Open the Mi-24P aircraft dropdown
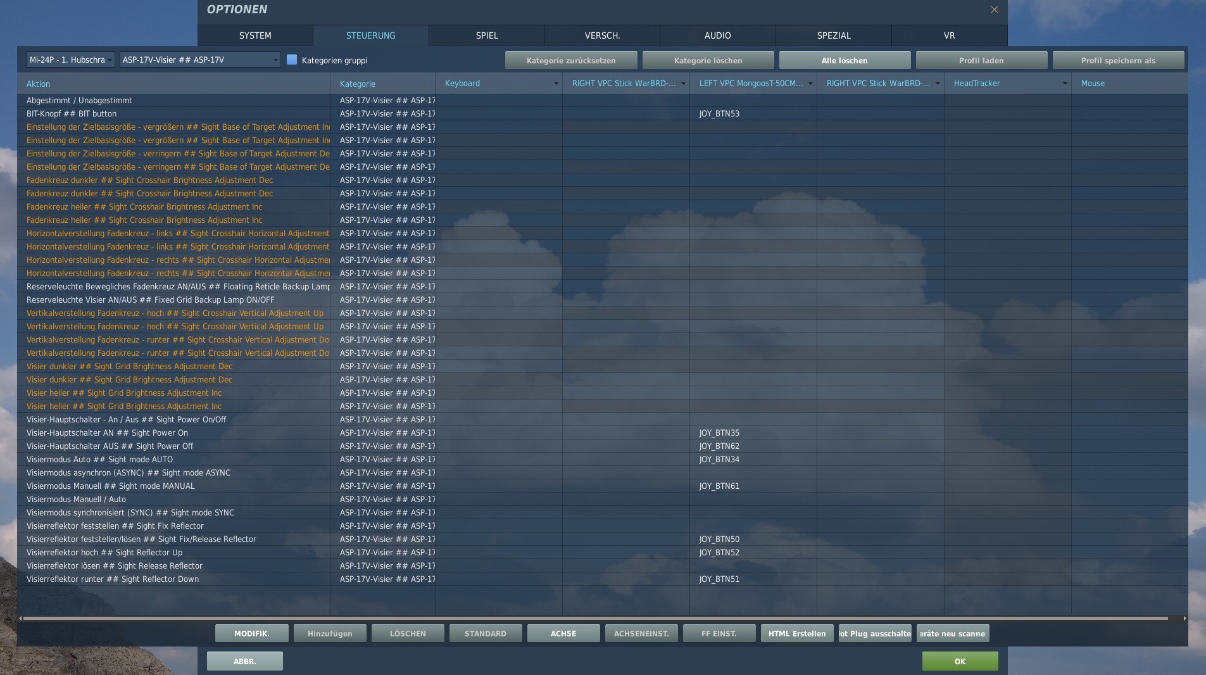Screen dimensions: 1206x675 [x=71, y=60]
